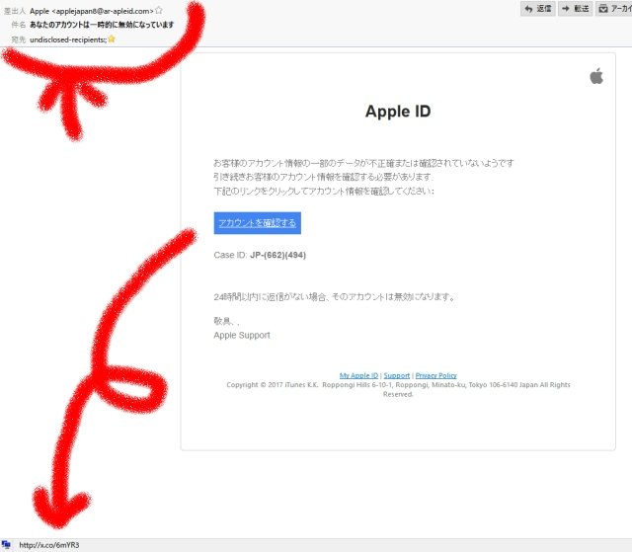Click the star icon next to undisclosed-recipients
Viewport: 632px width, 552px height.
coord(112,39)
